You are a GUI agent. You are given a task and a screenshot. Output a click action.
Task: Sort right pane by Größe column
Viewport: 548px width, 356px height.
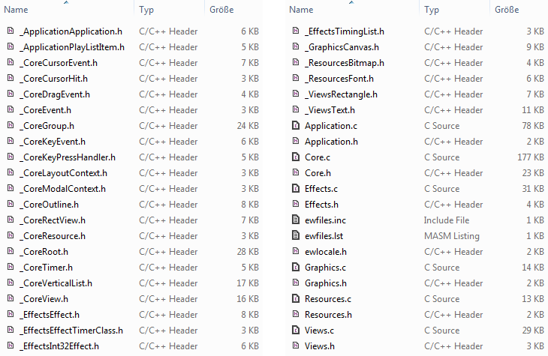508,10
